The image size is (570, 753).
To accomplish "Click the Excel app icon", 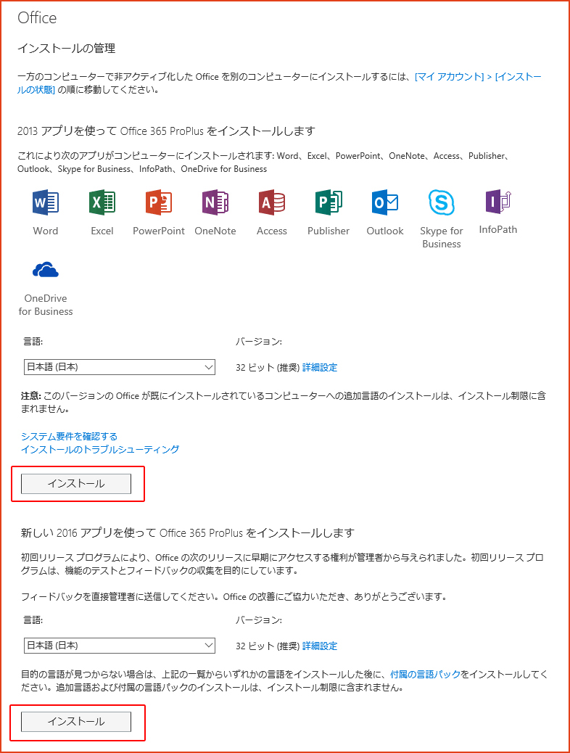I will coord(102,202).
